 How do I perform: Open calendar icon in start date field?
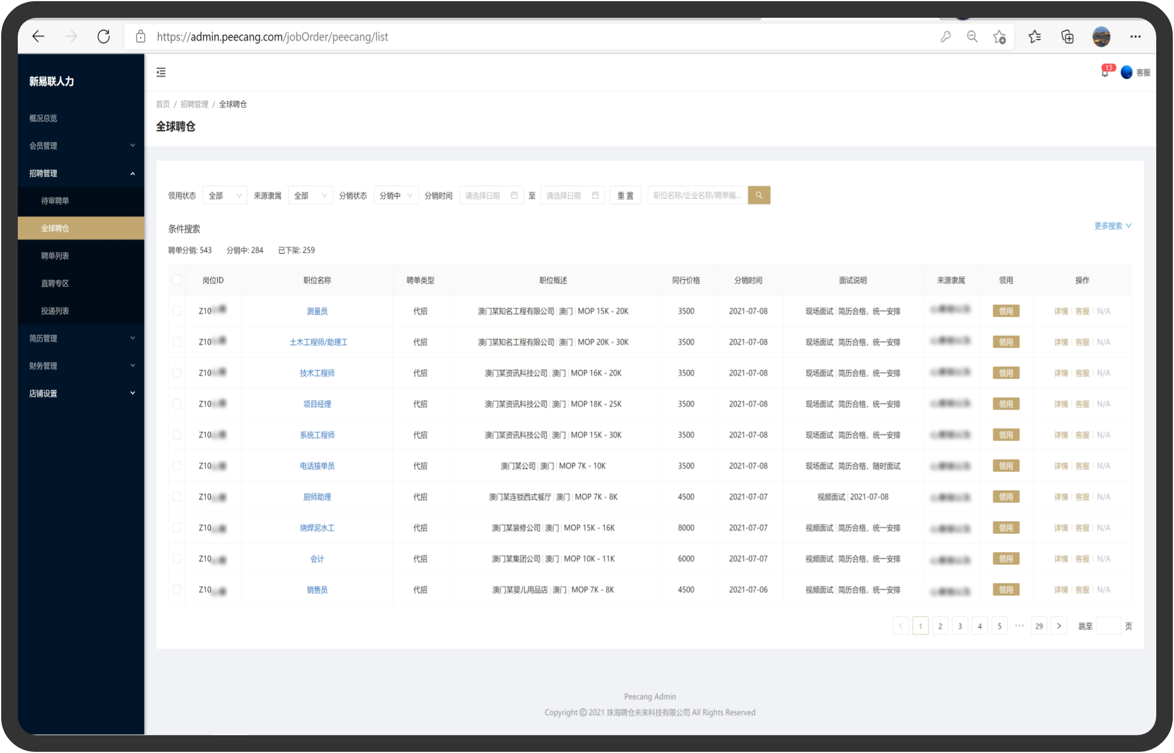(514, 195)
